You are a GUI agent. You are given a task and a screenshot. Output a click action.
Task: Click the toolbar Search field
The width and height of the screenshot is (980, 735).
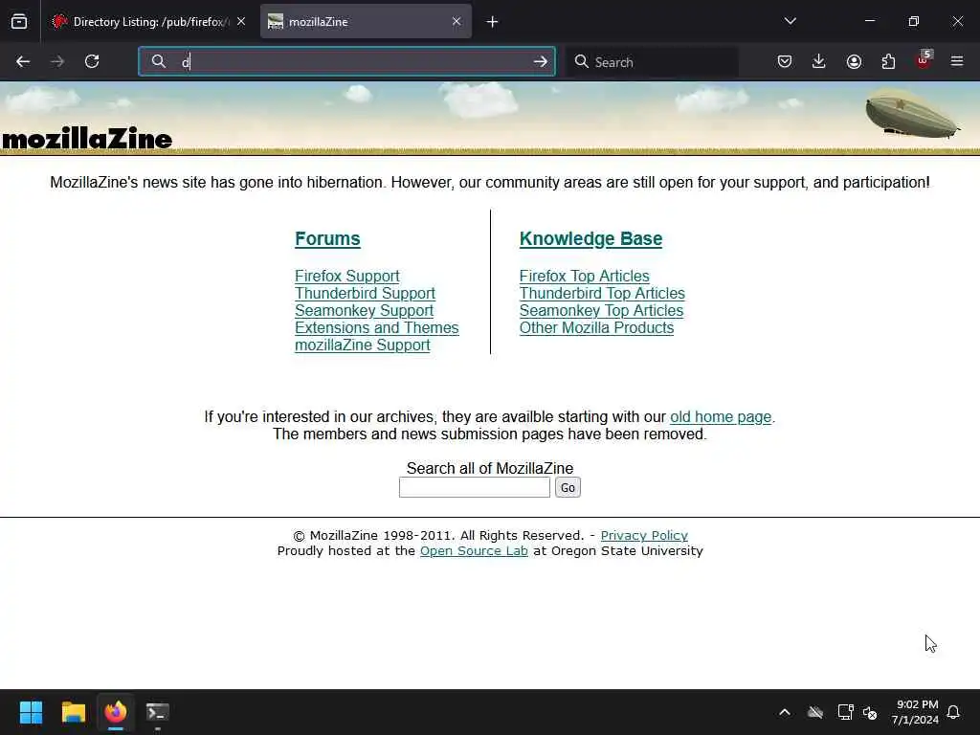653,62
